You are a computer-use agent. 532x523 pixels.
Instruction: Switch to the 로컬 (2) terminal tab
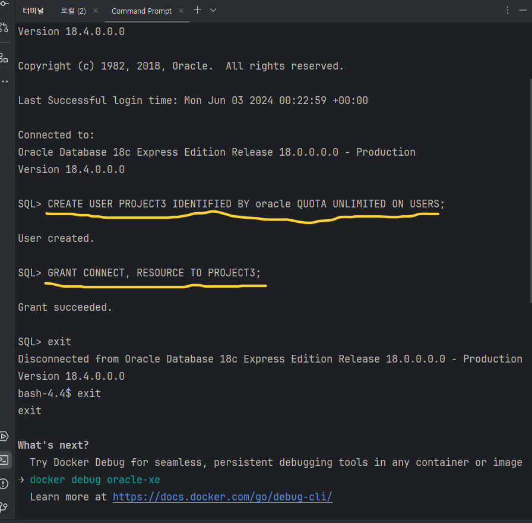pyautogui.click(x=73, y=11)
